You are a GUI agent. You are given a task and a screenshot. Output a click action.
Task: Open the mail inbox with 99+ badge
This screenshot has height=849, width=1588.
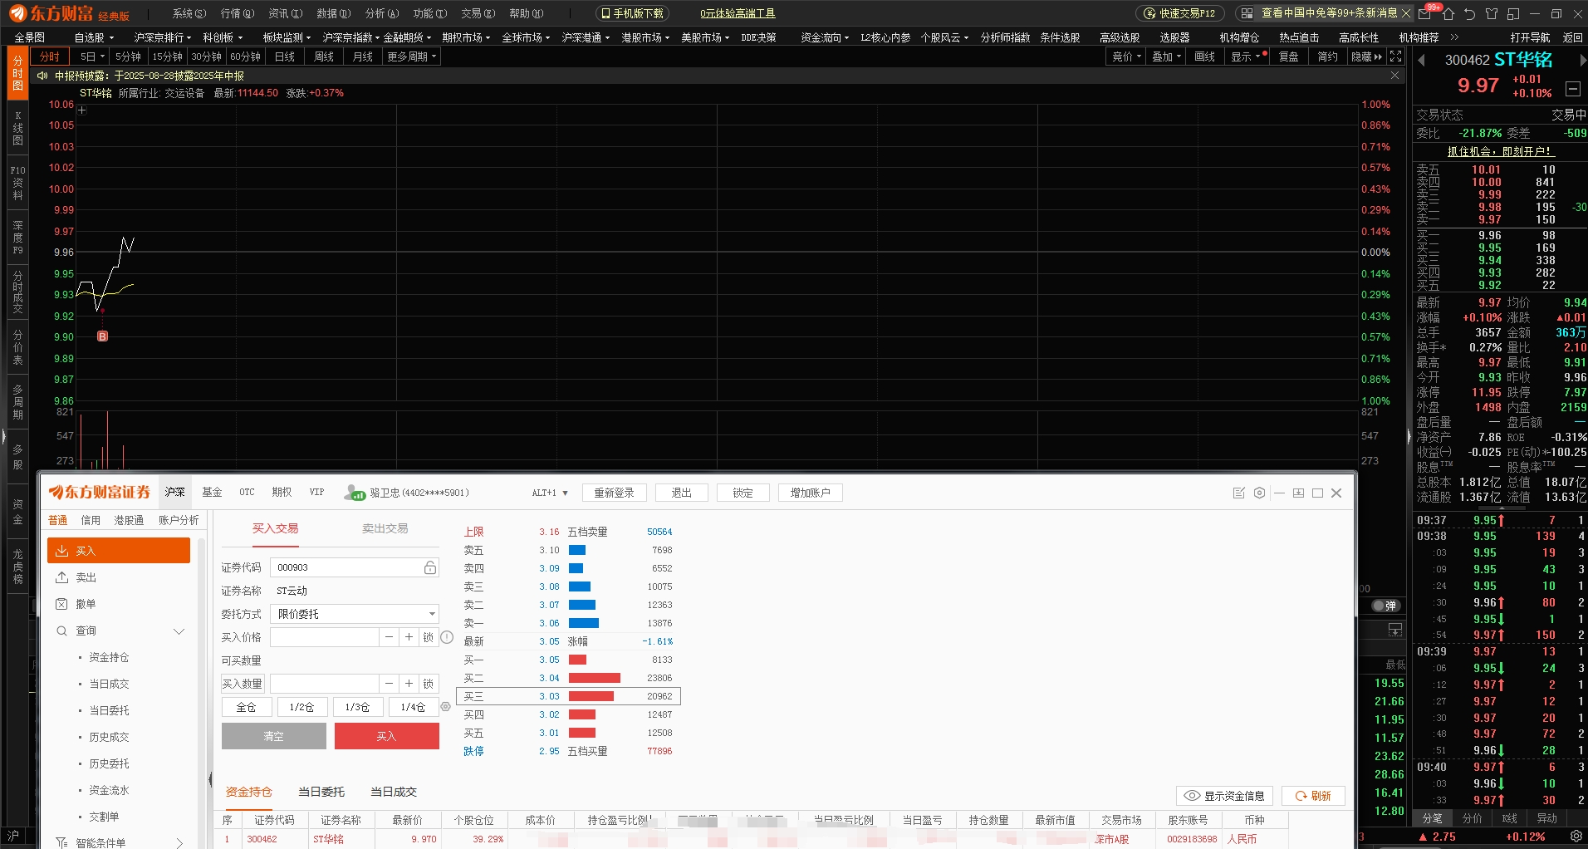tap(1425, 13)
